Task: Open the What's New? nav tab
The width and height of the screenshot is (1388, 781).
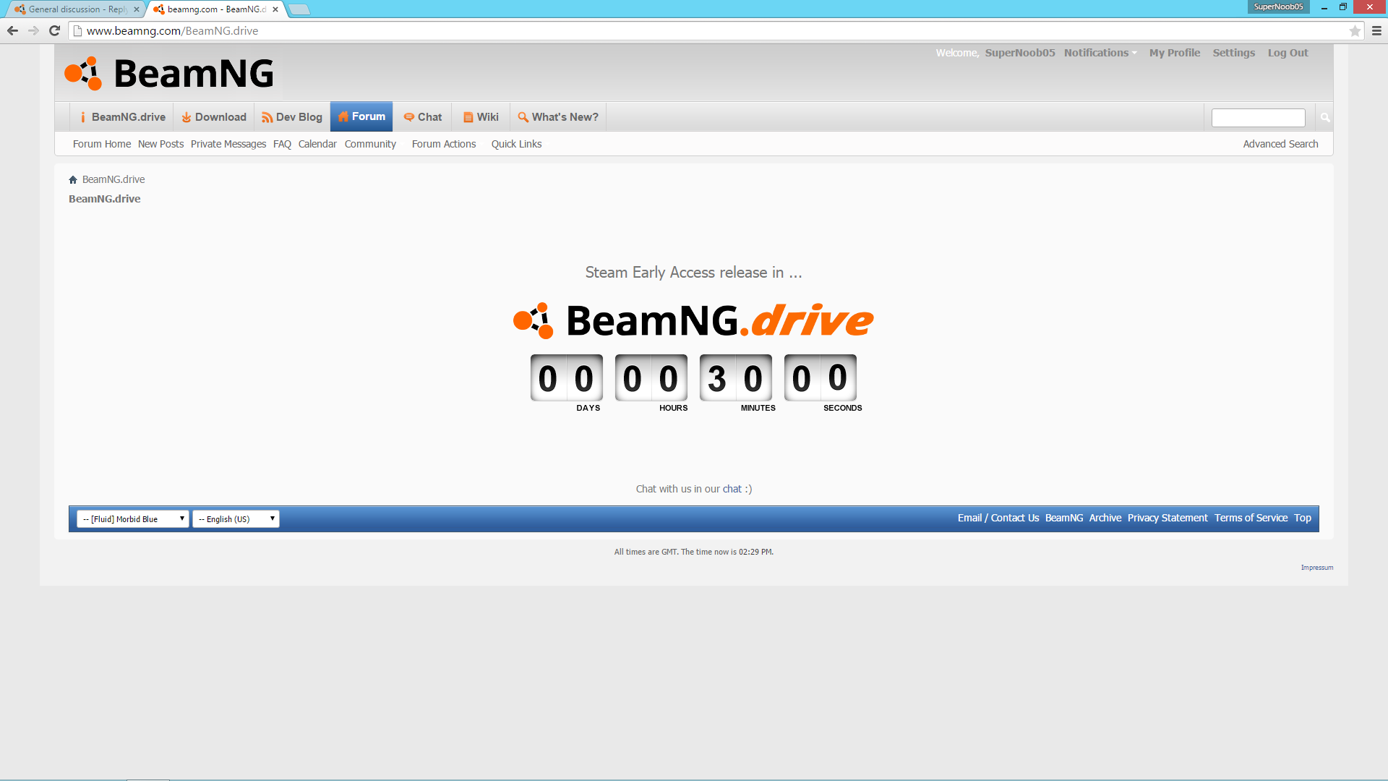Action: pyautogui.click(x=558, y=117)
